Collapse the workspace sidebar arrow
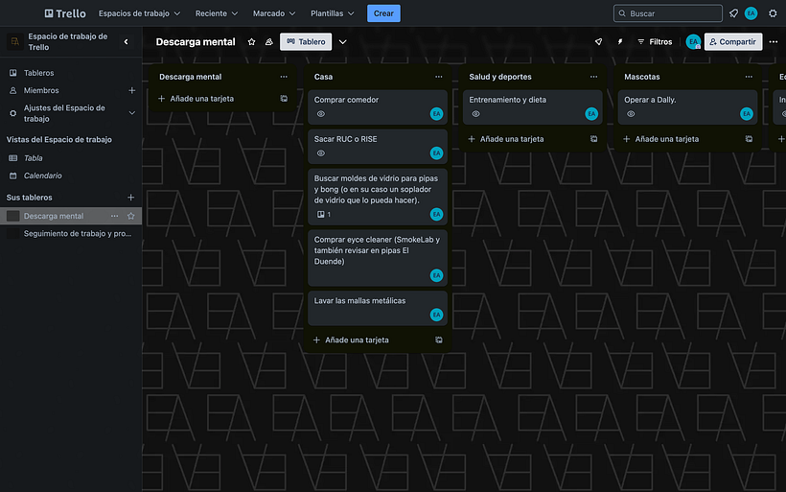The height and width of the screenshot is (492, 786). pyautogui.click(x=126, y=42)
